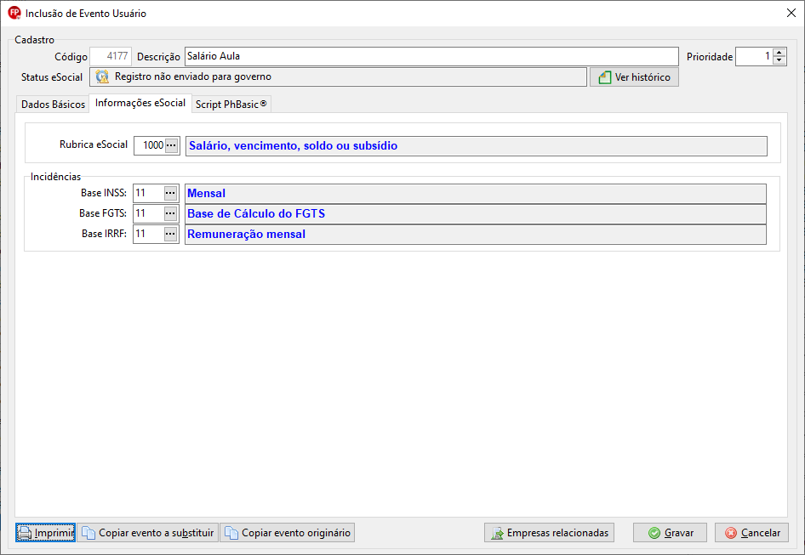Open the Base FGTS lookup ellipsis
The height and width of the screenshot is (555, 805).
click(170, 213)
